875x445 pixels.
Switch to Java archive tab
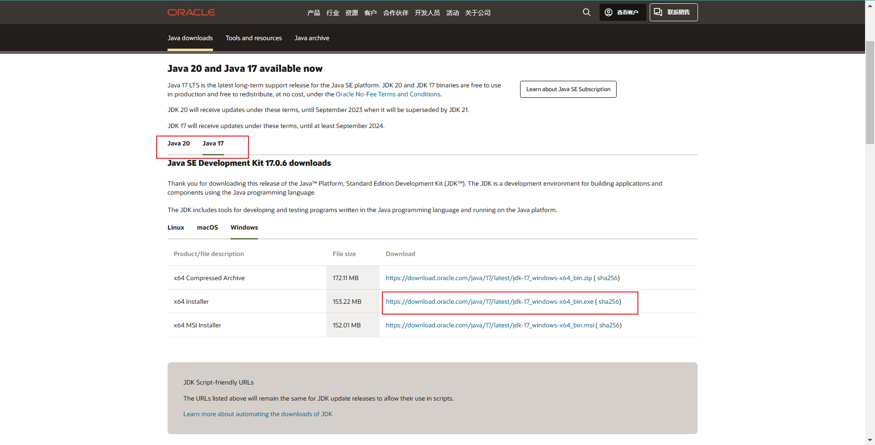(x=312, y=38)
